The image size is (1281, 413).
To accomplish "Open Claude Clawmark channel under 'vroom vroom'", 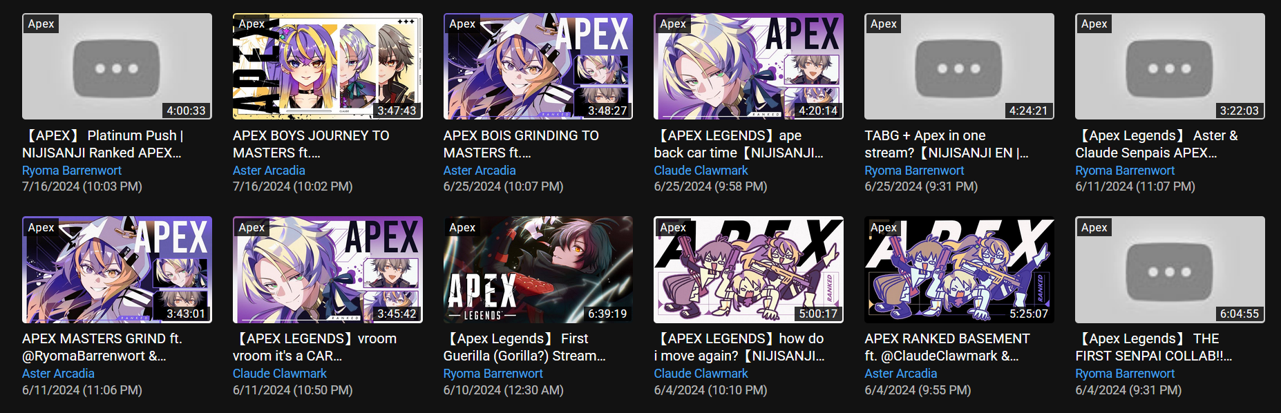I will pyautogui.click(x=280, y=373).
